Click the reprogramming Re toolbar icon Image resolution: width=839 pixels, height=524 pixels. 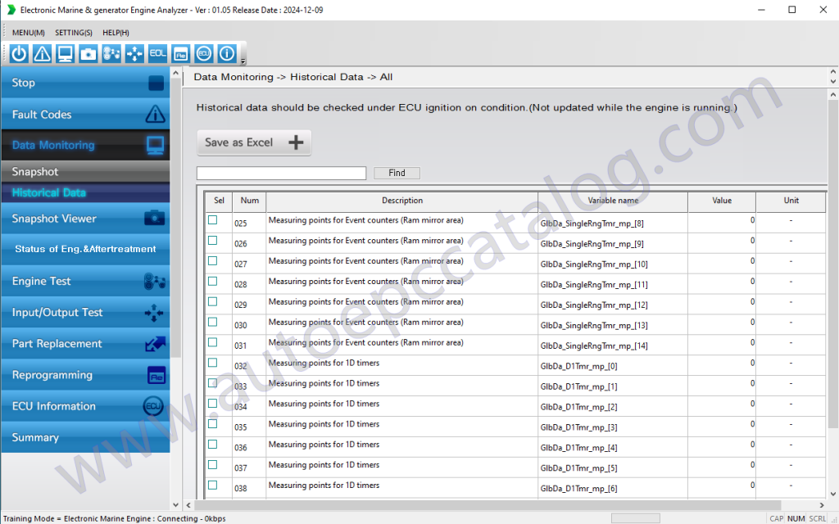(181, 53)
